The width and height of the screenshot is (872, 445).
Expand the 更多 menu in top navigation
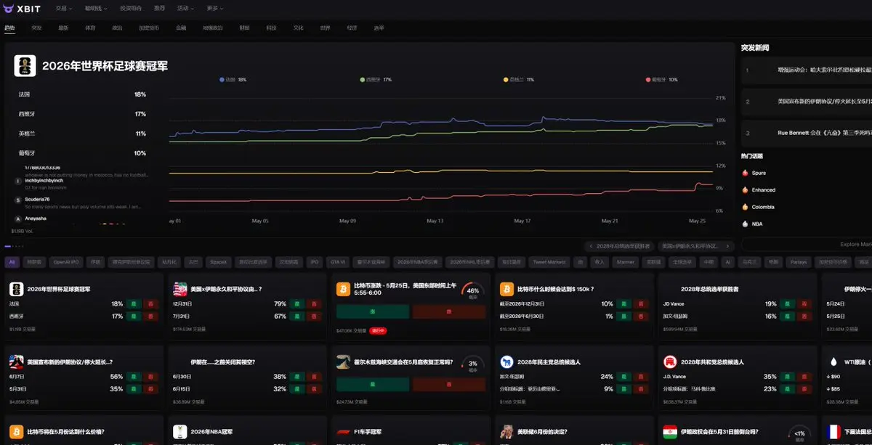click(x=214, y=9)
